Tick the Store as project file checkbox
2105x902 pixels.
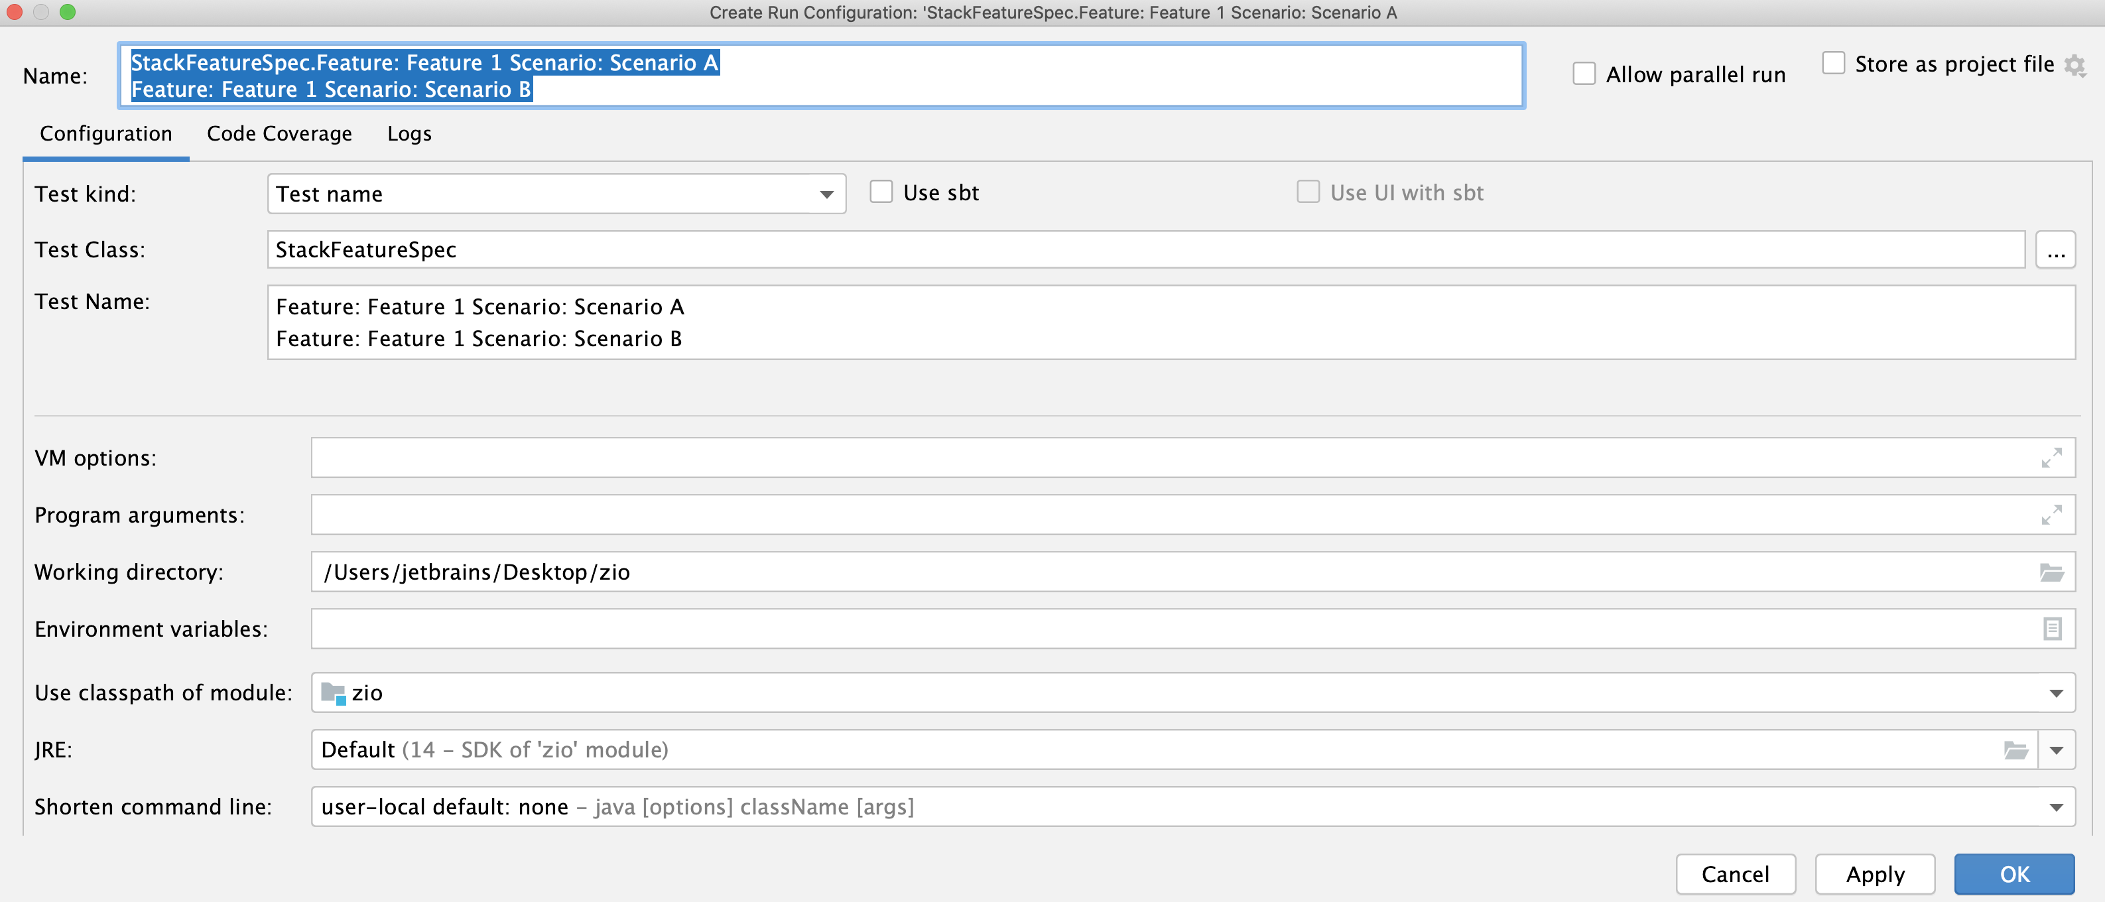pyautogui.click(x=1834, y=62)
